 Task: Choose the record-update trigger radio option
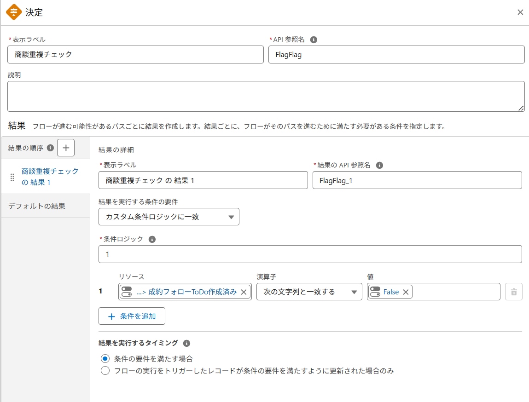tap(105, 370)
